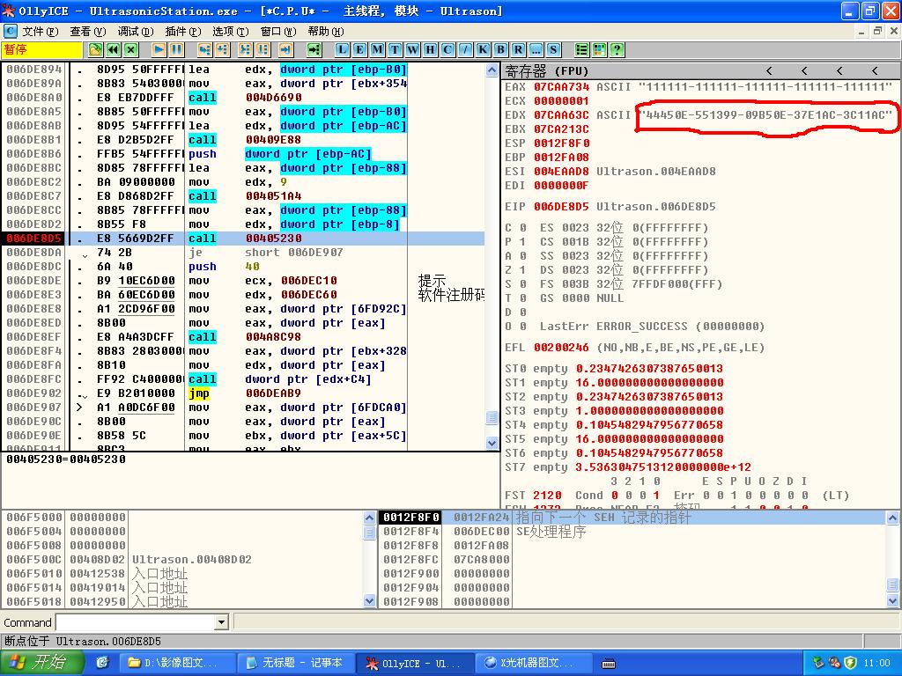Image resolution: width=902 pixels, height=676 pixels.
Task: Click the Execute till return icon
Action: point(286,50)
